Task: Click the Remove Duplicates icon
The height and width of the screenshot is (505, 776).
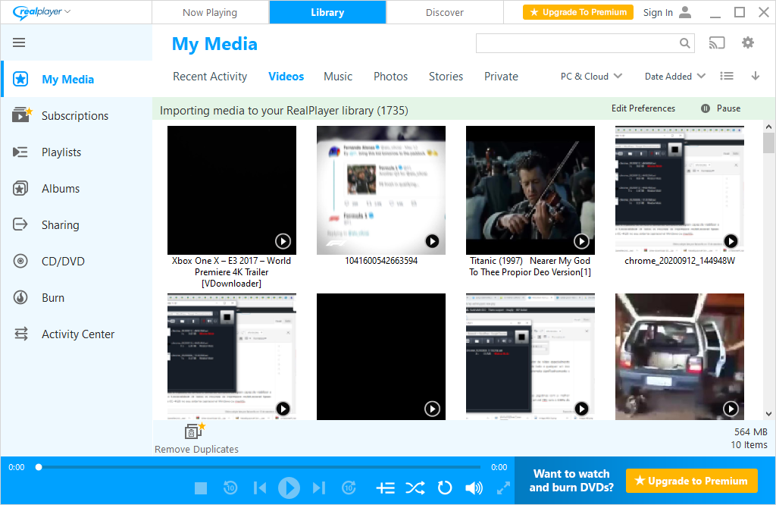Action: coord(194,431)
